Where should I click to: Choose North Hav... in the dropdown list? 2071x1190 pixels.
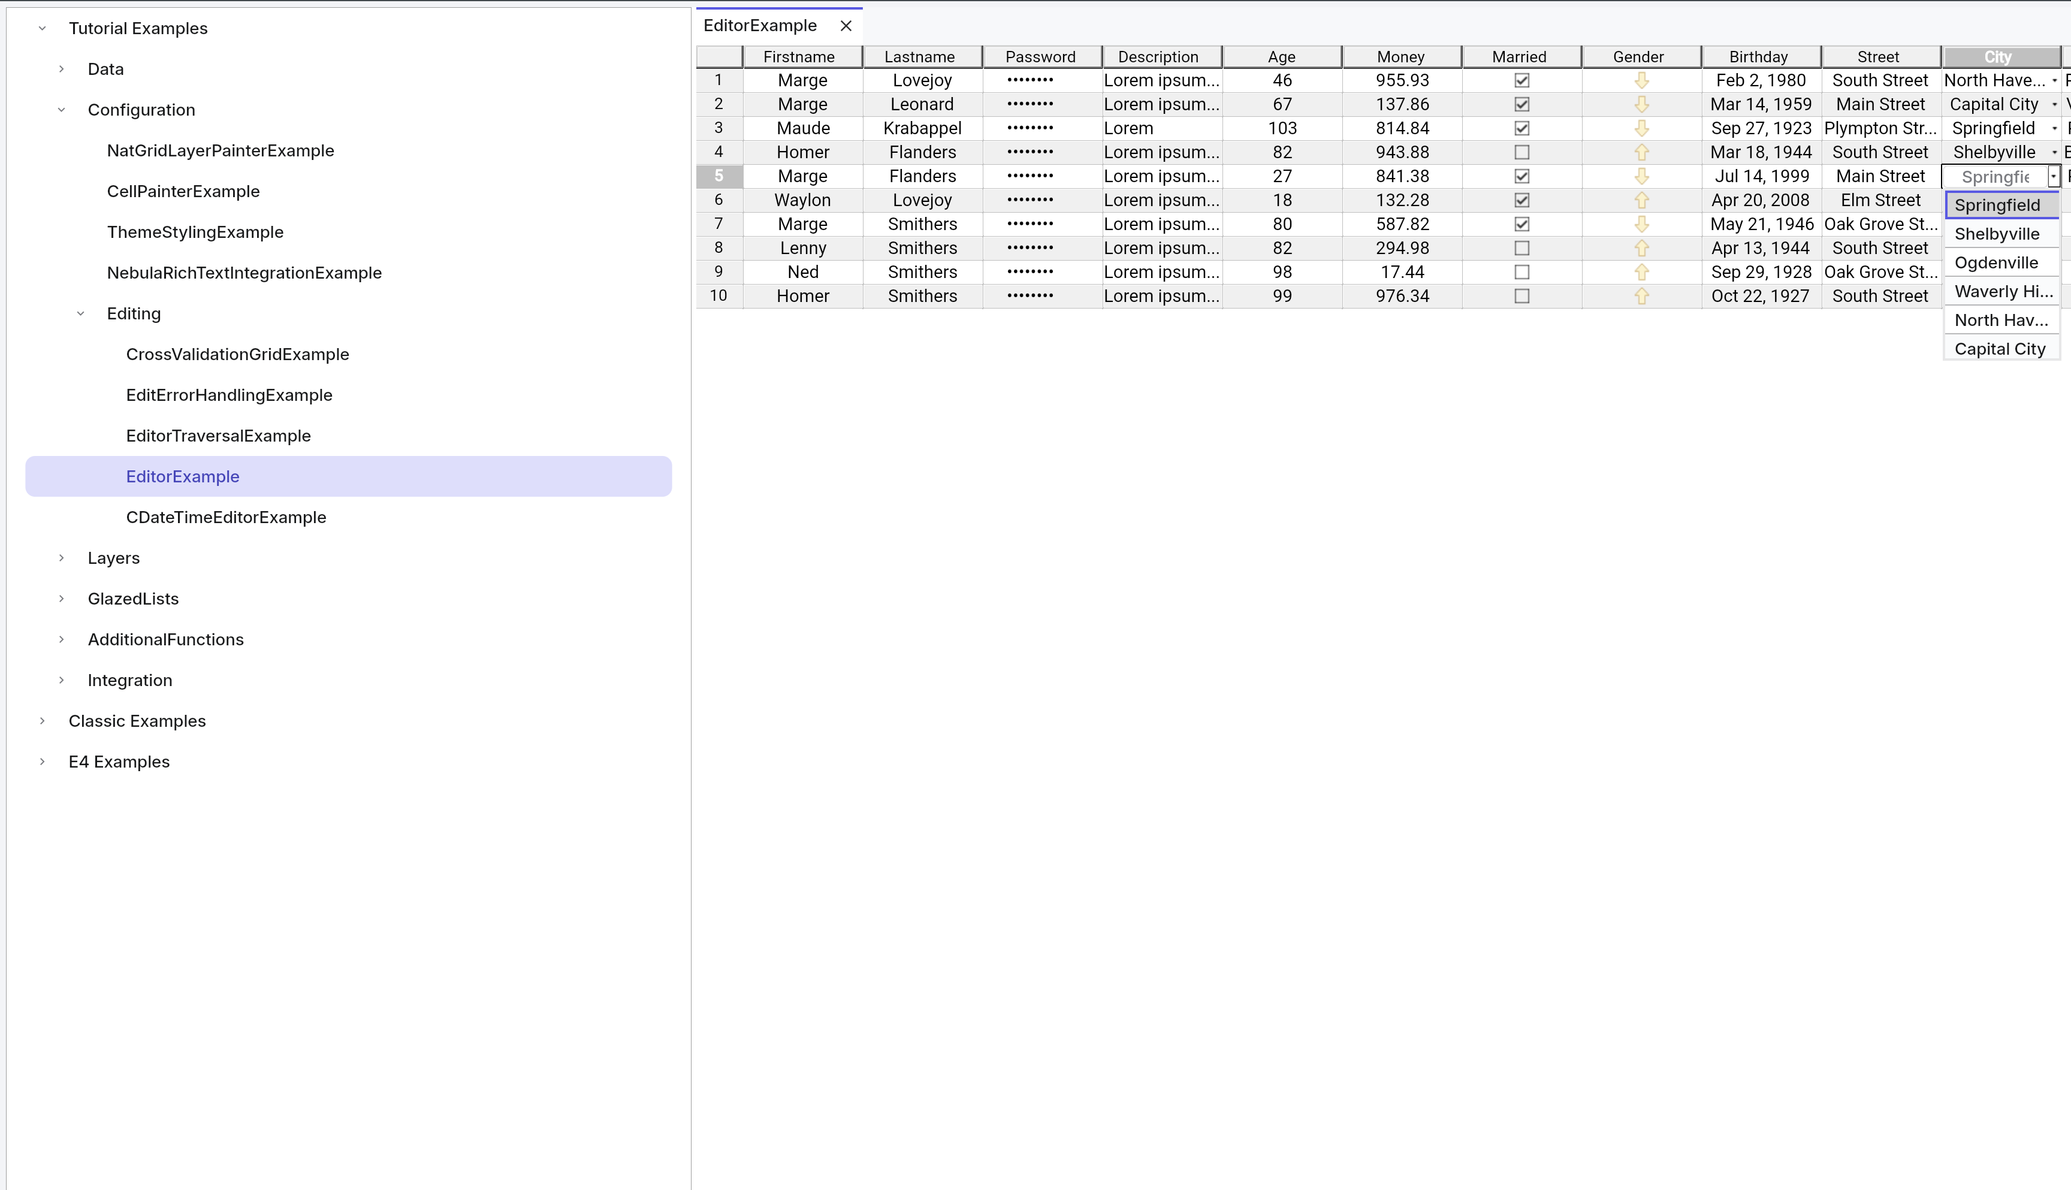[2001, 319]
